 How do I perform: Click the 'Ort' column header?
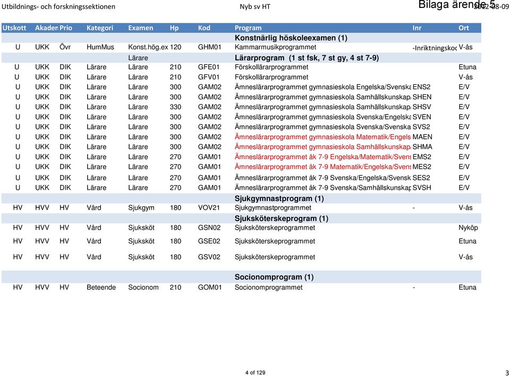coord(464,28)
